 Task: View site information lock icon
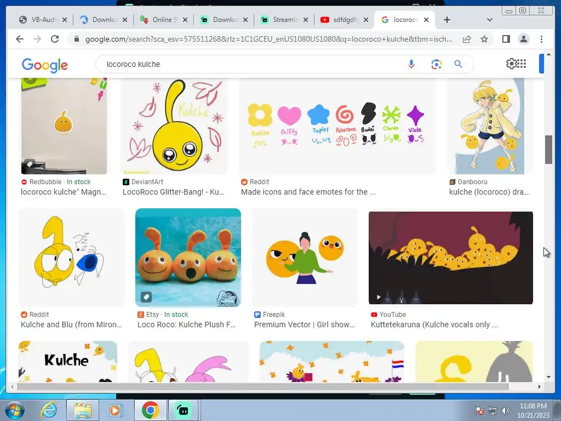[x=76, y=39]
